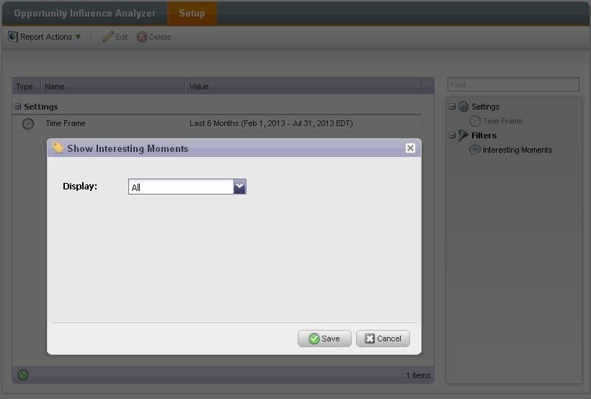Collapse the Settings node in right tree
This screenshot has width=591, height=399.
tap(453, 107)
